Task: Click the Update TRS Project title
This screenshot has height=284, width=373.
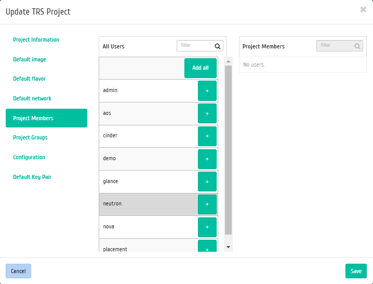Action: [x=38, y=11]
